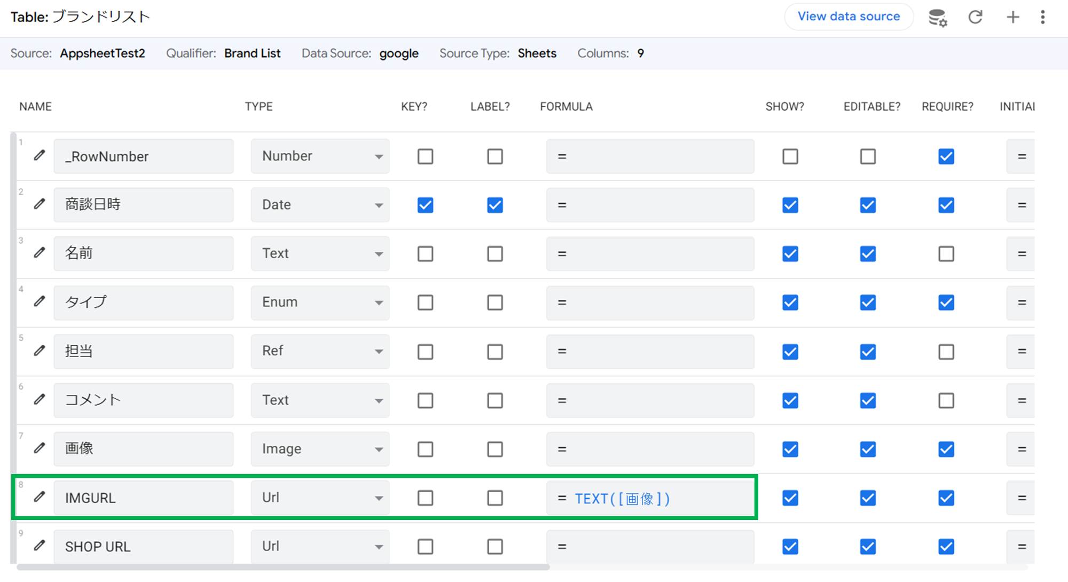Viewport: 1068px width, 582px height.
Task: Click pencil icon beside SHOP URL
Action: pyautogui.click(x=40, y=546)
